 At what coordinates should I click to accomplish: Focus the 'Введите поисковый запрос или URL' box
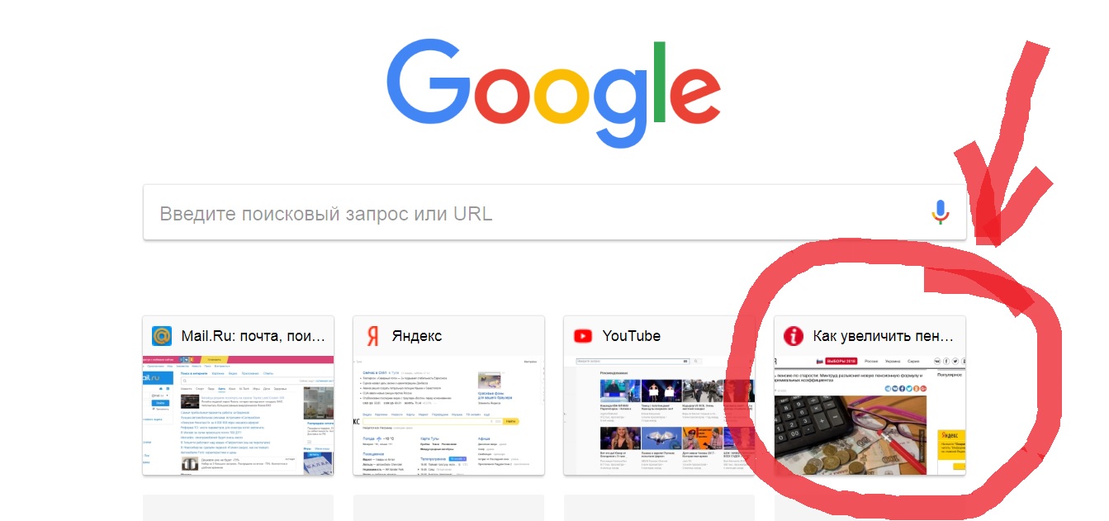click(x=554, y=213)
